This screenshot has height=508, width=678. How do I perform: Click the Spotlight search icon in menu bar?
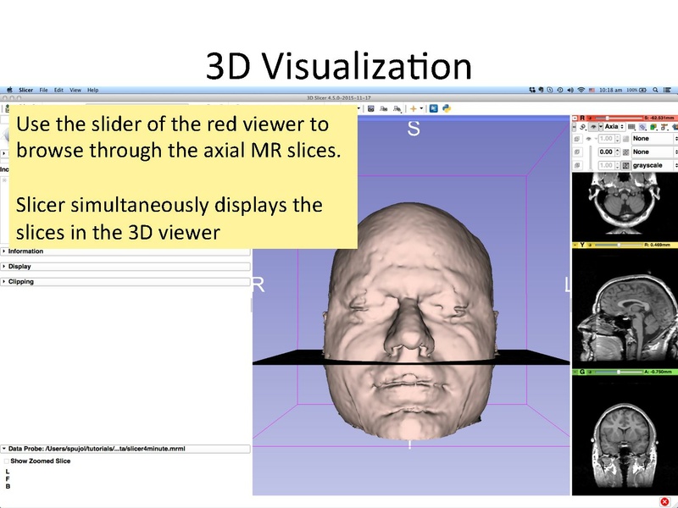(656, 90)
